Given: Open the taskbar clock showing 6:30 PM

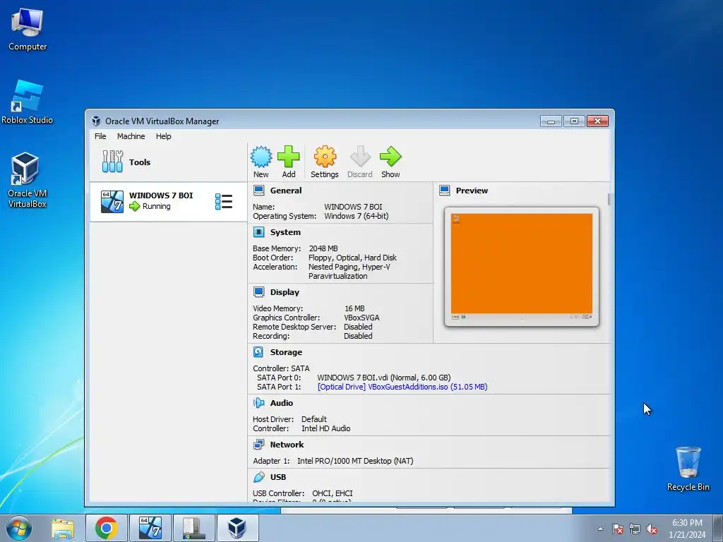Looking at the screenshot, I should pyautogui.click(x=687, y=529).
